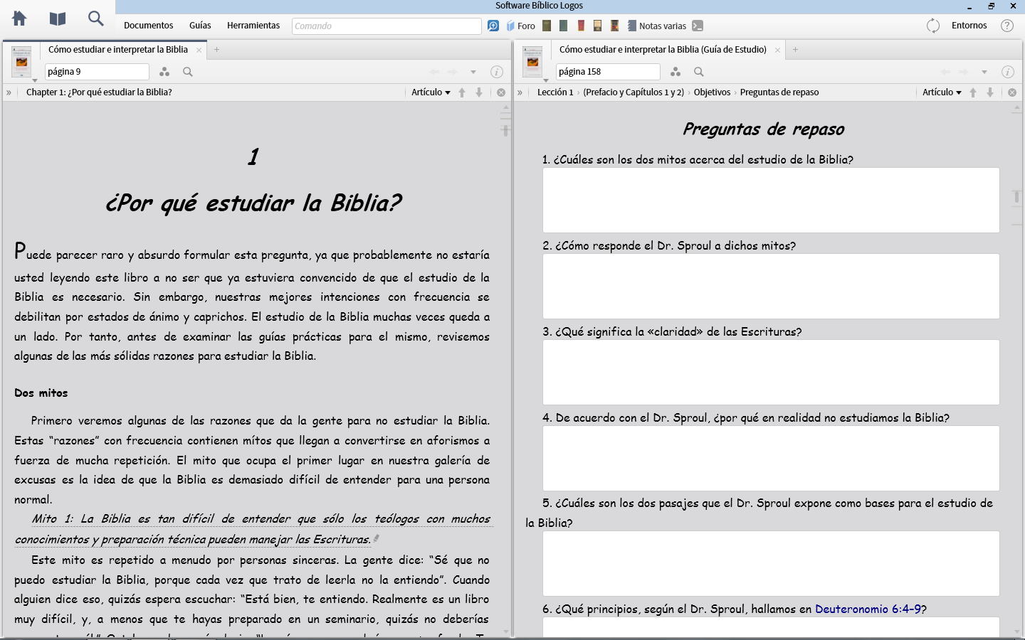
Task: Open the red book shortcut icon
Action: tap(581, 26)
